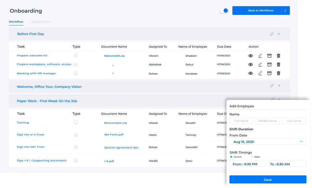The width and height of the screenshot is (312, 188).
Task: Switch to the Assignments tab
Action: (41, 22)
